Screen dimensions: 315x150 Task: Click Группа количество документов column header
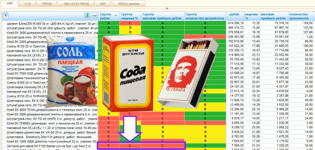pyautogui.click(x=205, y=16)
